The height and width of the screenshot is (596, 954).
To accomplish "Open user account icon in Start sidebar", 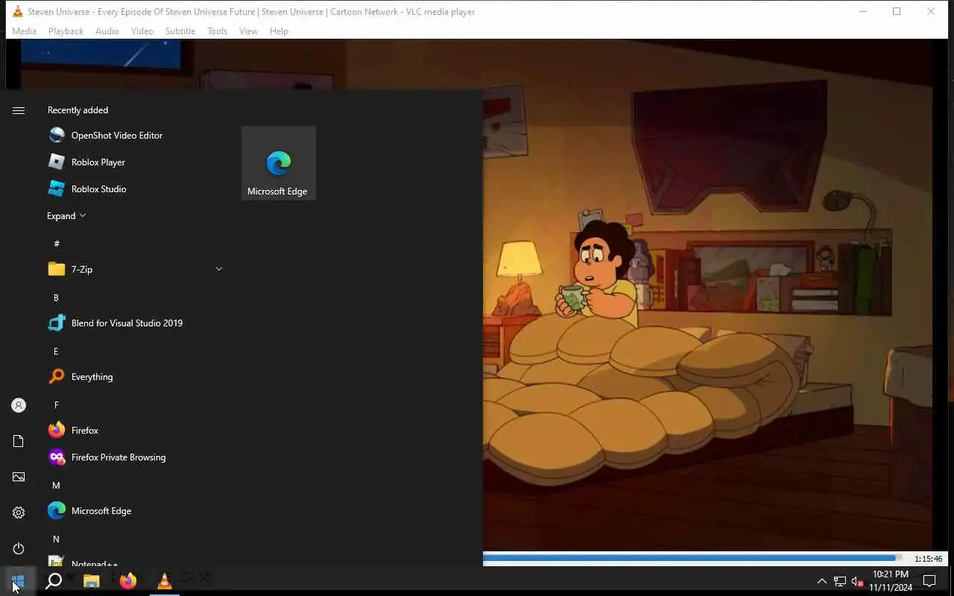I will pos(19,405).
